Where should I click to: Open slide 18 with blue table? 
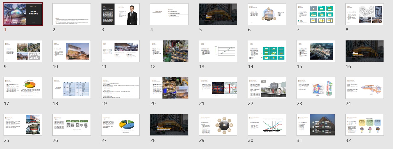(x=72, y=88)
